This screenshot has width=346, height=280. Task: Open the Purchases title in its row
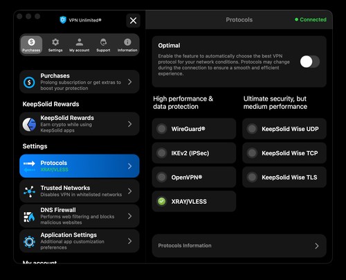pos(55,76)
